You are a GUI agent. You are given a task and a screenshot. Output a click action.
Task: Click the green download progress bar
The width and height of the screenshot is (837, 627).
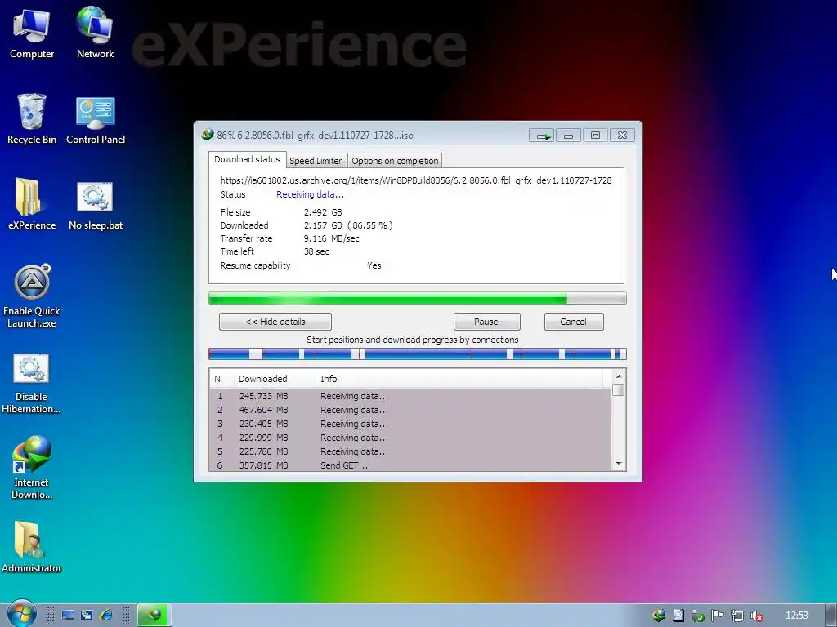418,299
